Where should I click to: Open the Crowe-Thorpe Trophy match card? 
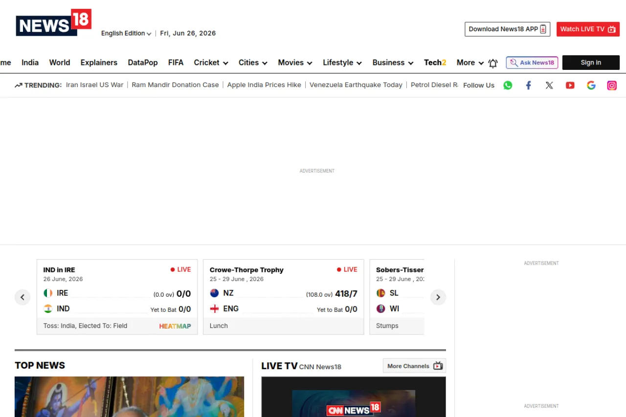tap(284, 297)
